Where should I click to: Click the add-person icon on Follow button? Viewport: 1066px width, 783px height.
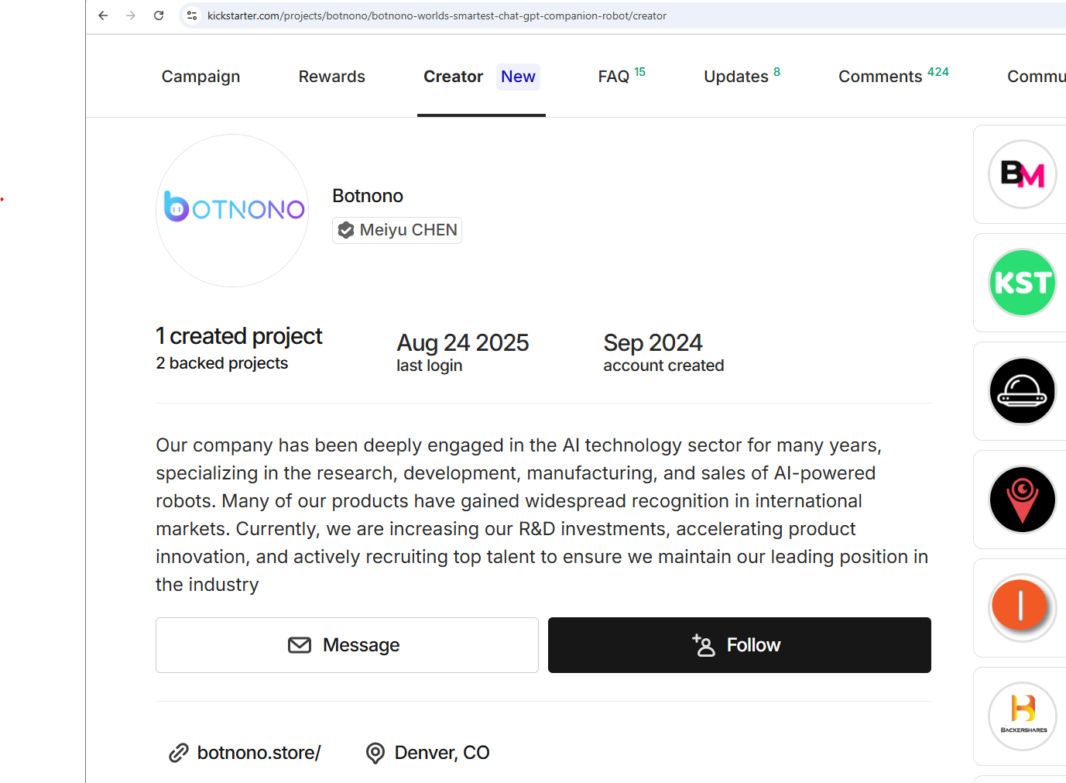pos(704,645)
